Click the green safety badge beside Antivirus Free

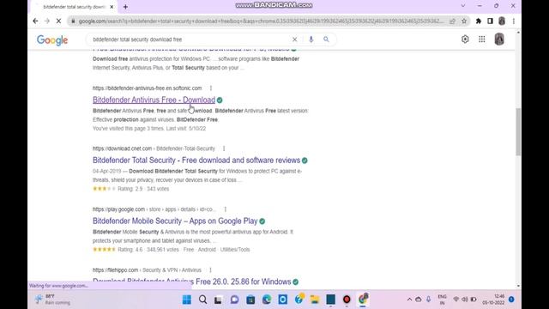(x=220, y=100)
